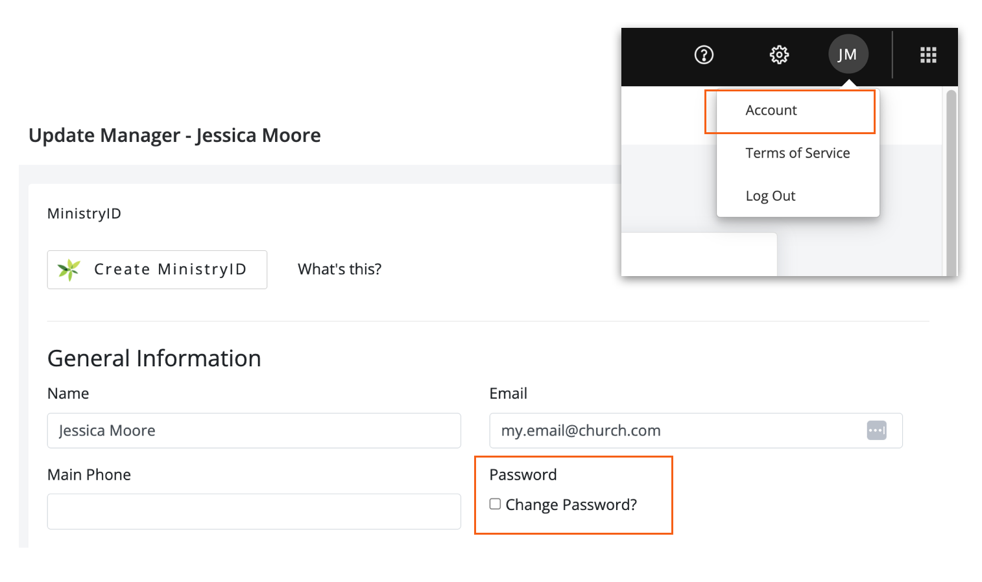
Task: Click the Main Phone label
Action: click(89, 475)
